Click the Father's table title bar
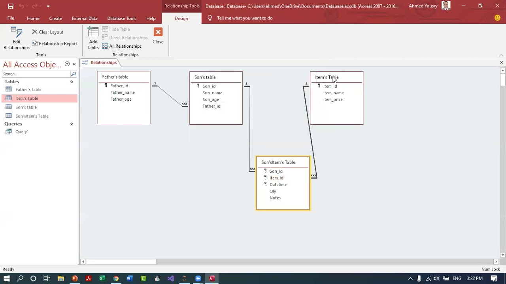Viewport: 506px width, 284px height. pos(124,77)
